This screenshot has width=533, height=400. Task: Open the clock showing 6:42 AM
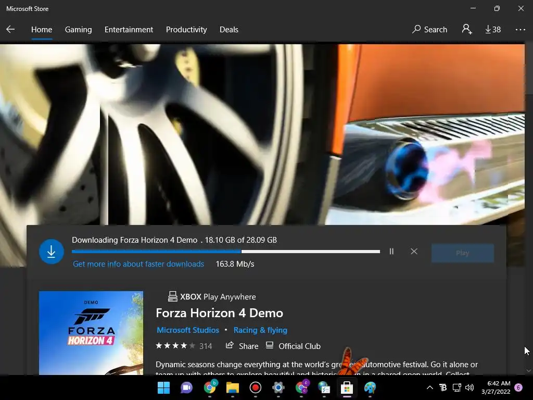[496, 387]
